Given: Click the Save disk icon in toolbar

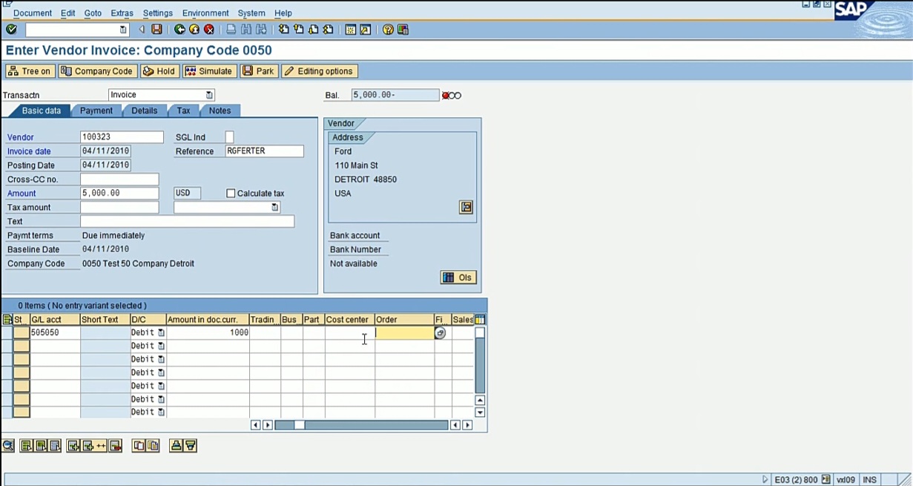Looking at the screenshot, I should [156, 30].
